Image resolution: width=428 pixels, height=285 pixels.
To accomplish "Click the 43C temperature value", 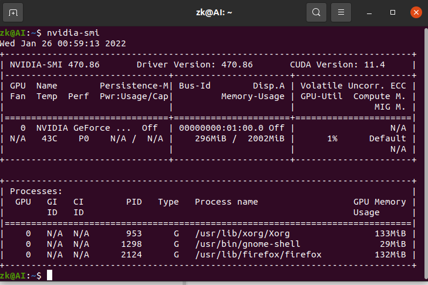I will coord(49,139).
